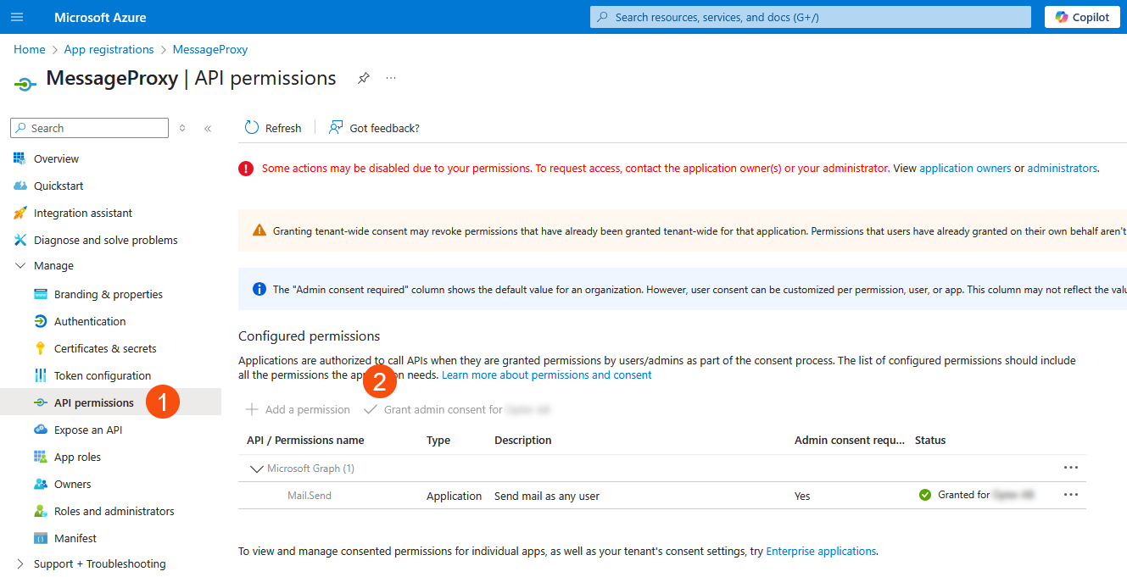This screenshot has width=1127, height=577.
Task: Expand Support + Troubleshooting section
Action: [x=20, y=563]
